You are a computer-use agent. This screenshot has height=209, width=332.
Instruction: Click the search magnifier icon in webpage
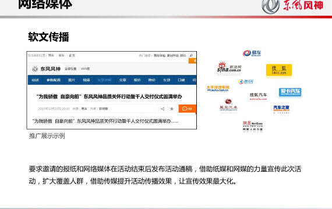192,55
